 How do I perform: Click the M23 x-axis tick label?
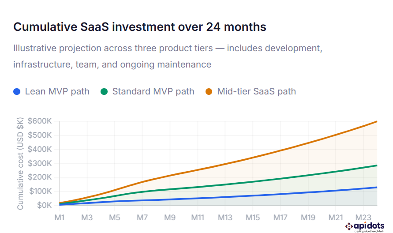(363, 218)
